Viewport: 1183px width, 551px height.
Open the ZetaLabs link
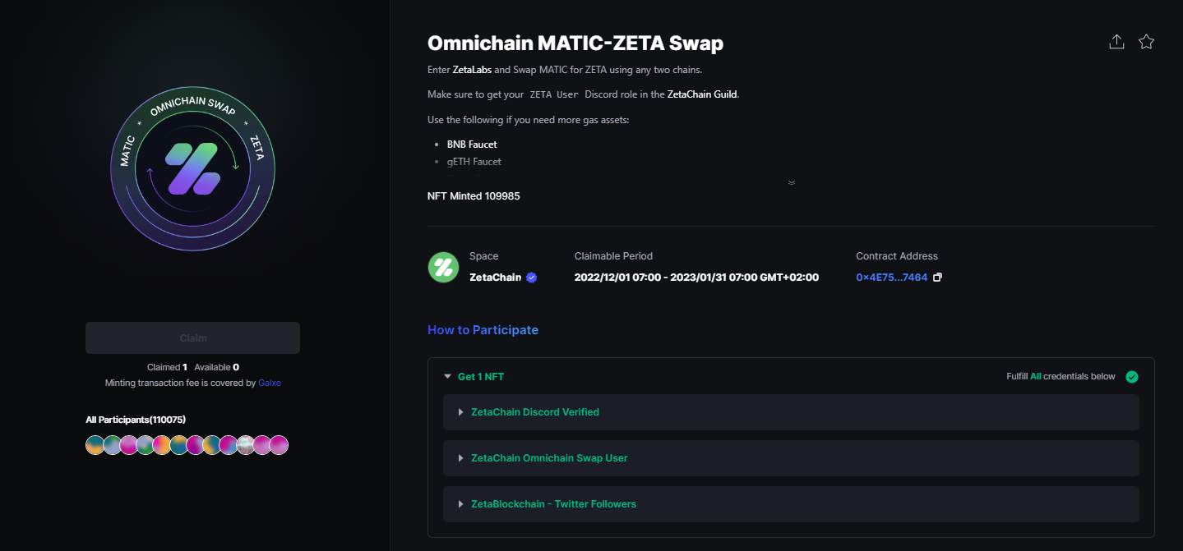click(472, 70)
